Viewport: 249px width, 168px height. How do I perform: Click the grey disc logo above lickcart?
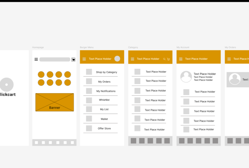click(x=7, y=85)
